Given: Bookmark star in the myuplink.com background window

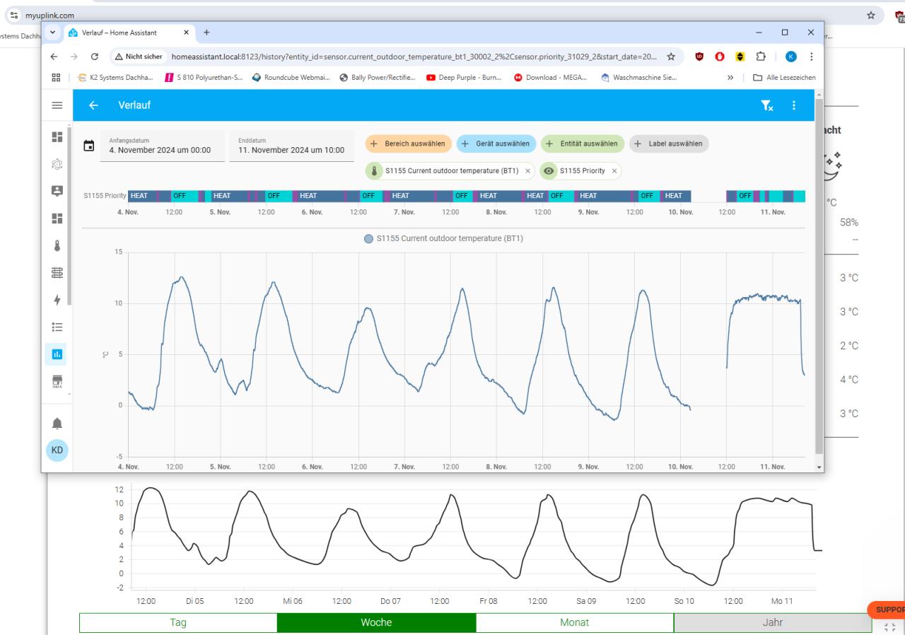Looking at the screenshot, I should [870, 15].
